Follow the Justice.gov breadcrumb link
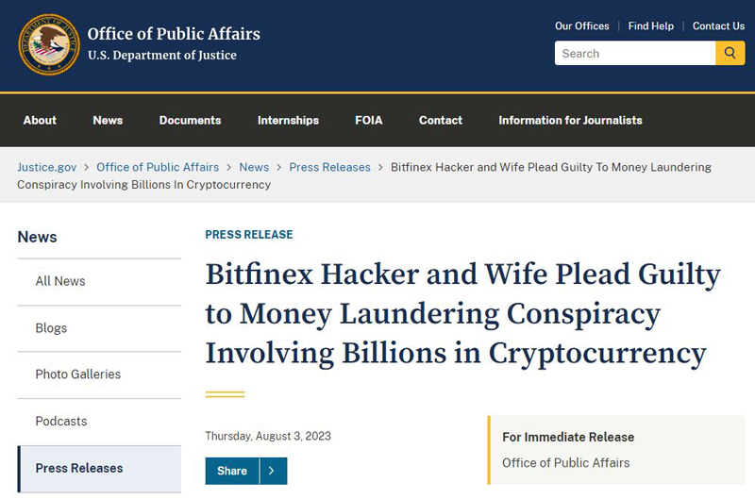755x499 pixels. pos(46,167)
